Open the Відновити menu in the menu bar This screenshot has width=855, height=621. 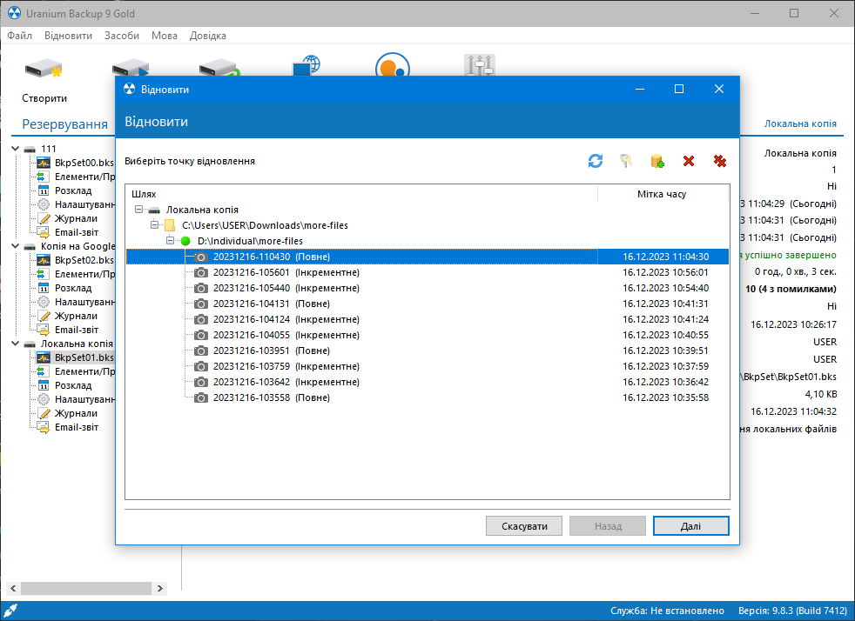(x=68, y=36)
